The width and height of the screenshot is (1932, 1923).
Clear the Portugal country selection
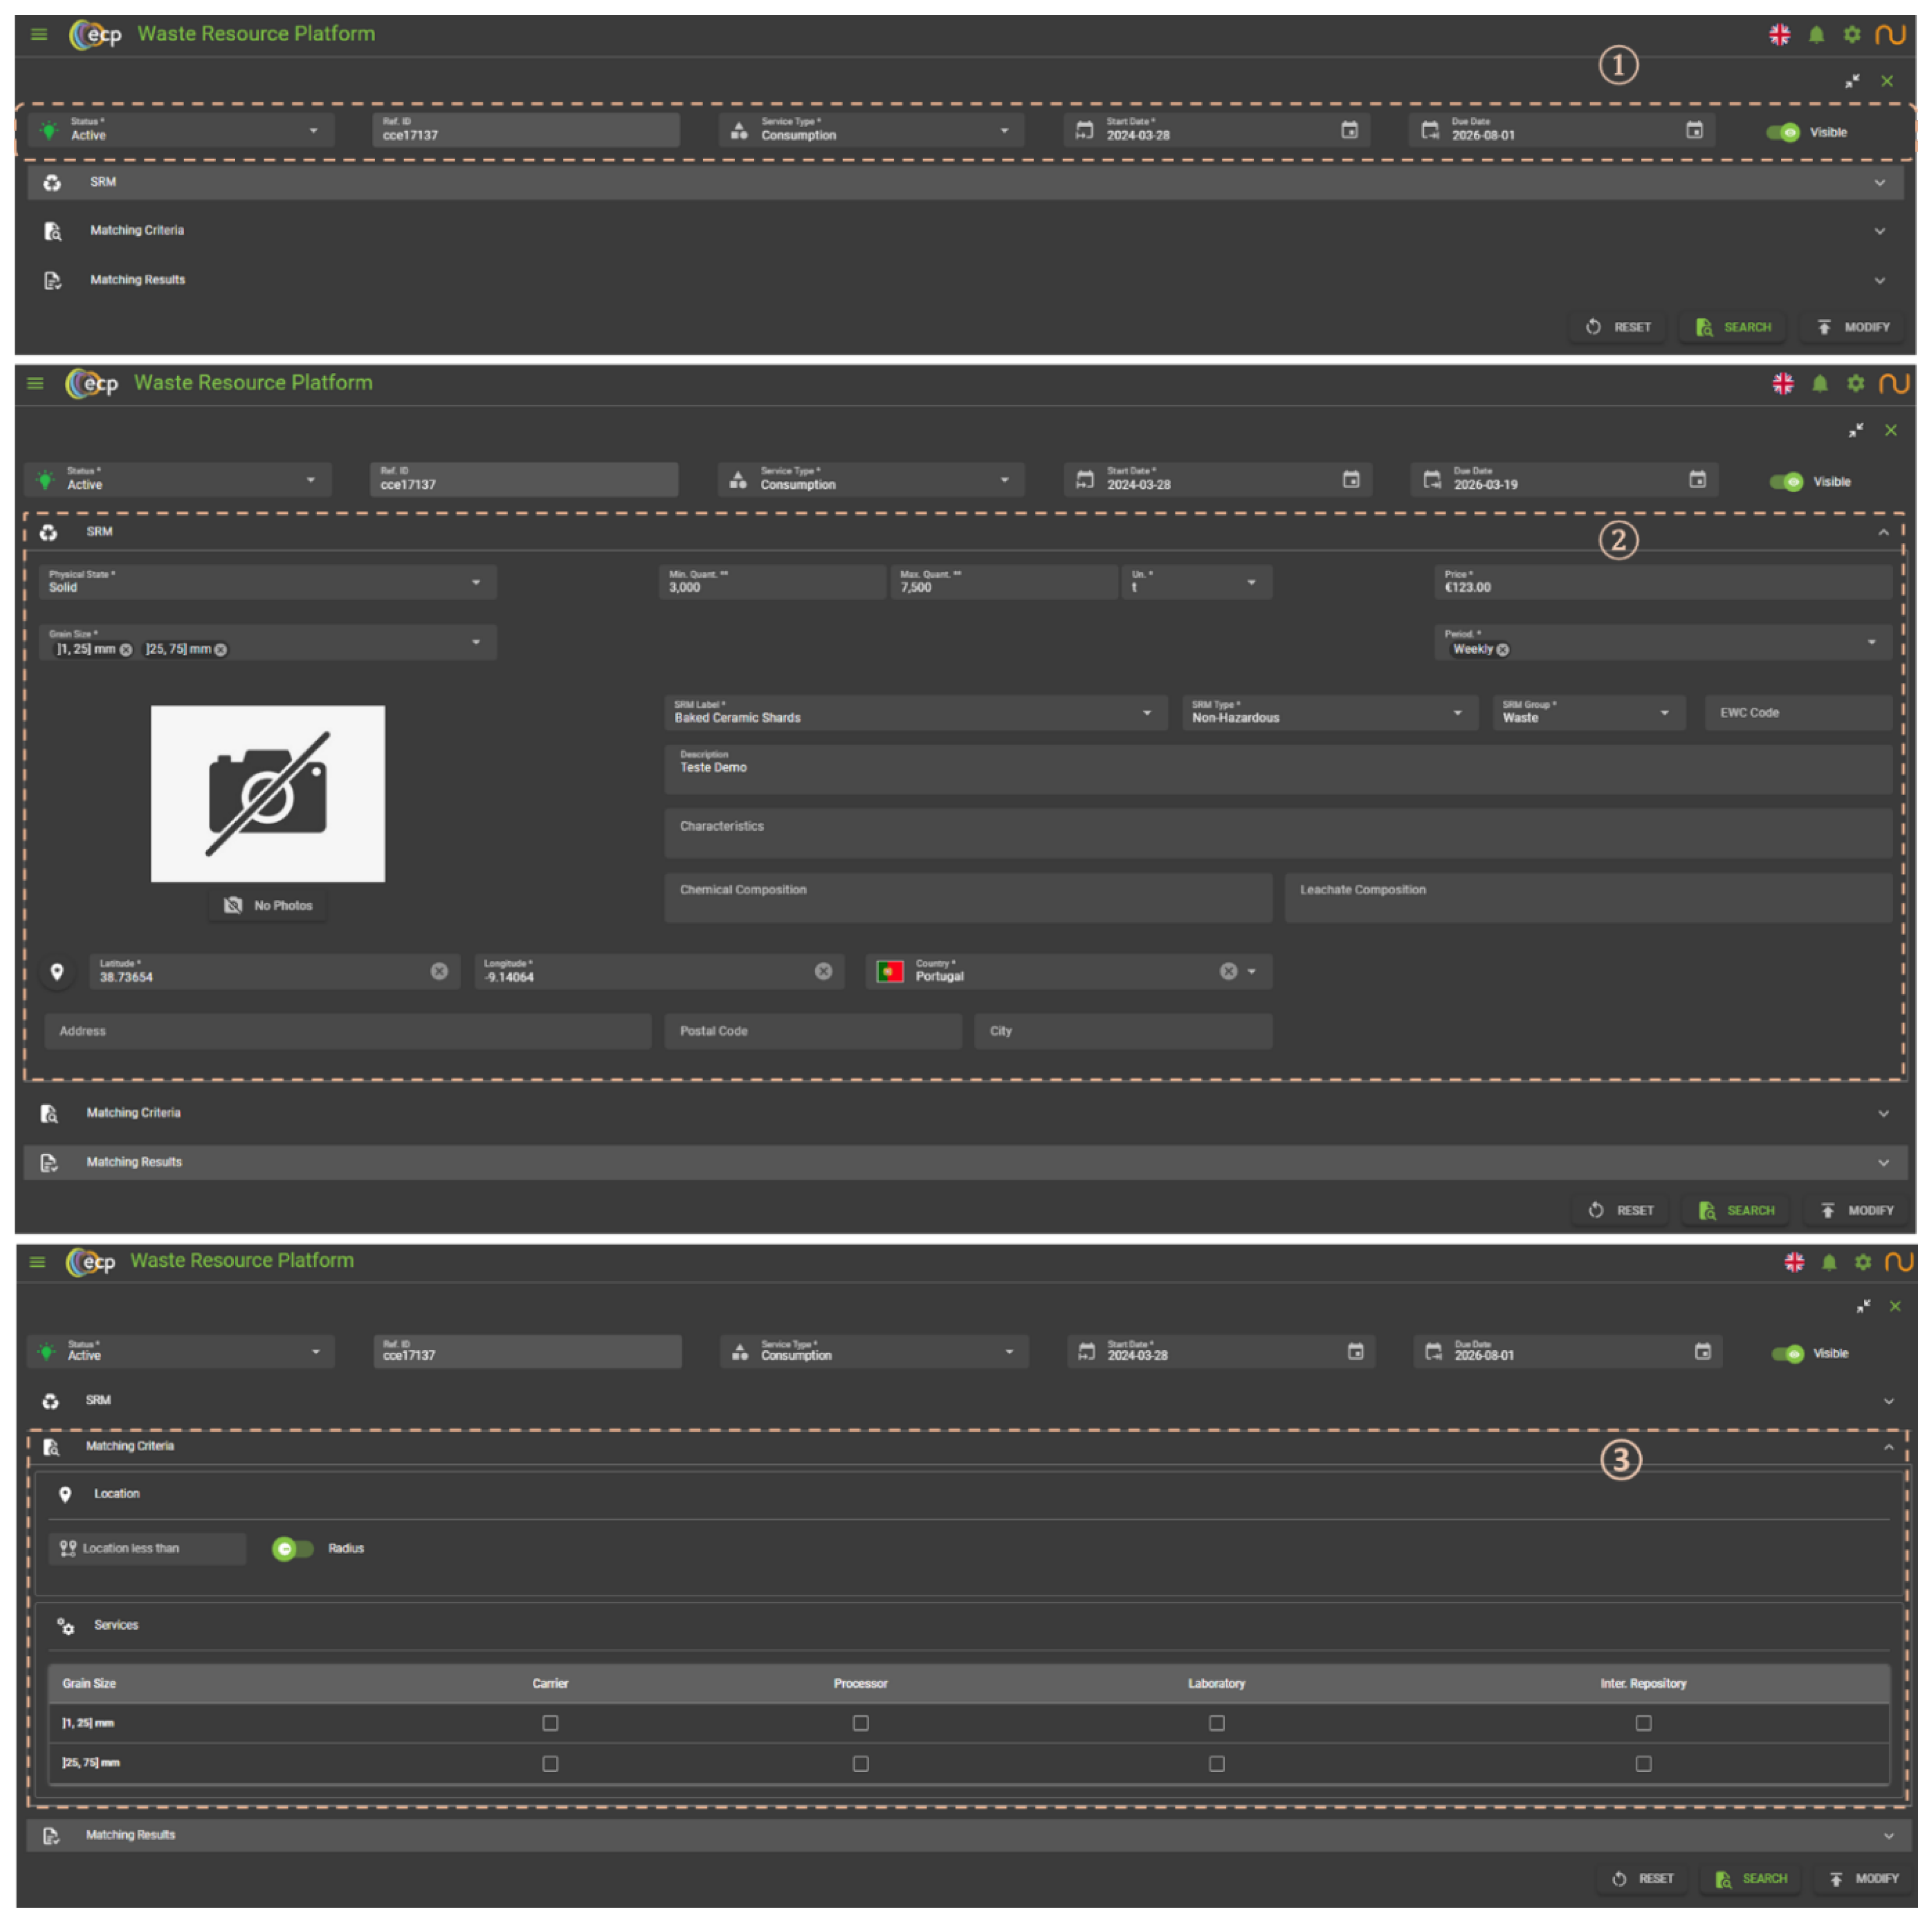point(1228,973)
